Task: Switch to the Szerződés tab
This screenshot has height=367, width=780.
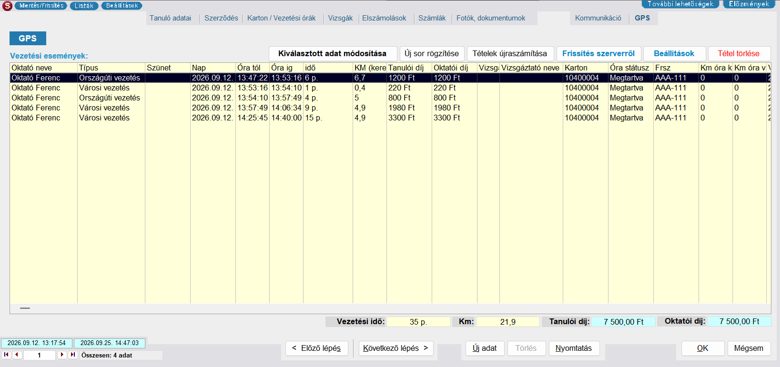Action: coord(221,18)
